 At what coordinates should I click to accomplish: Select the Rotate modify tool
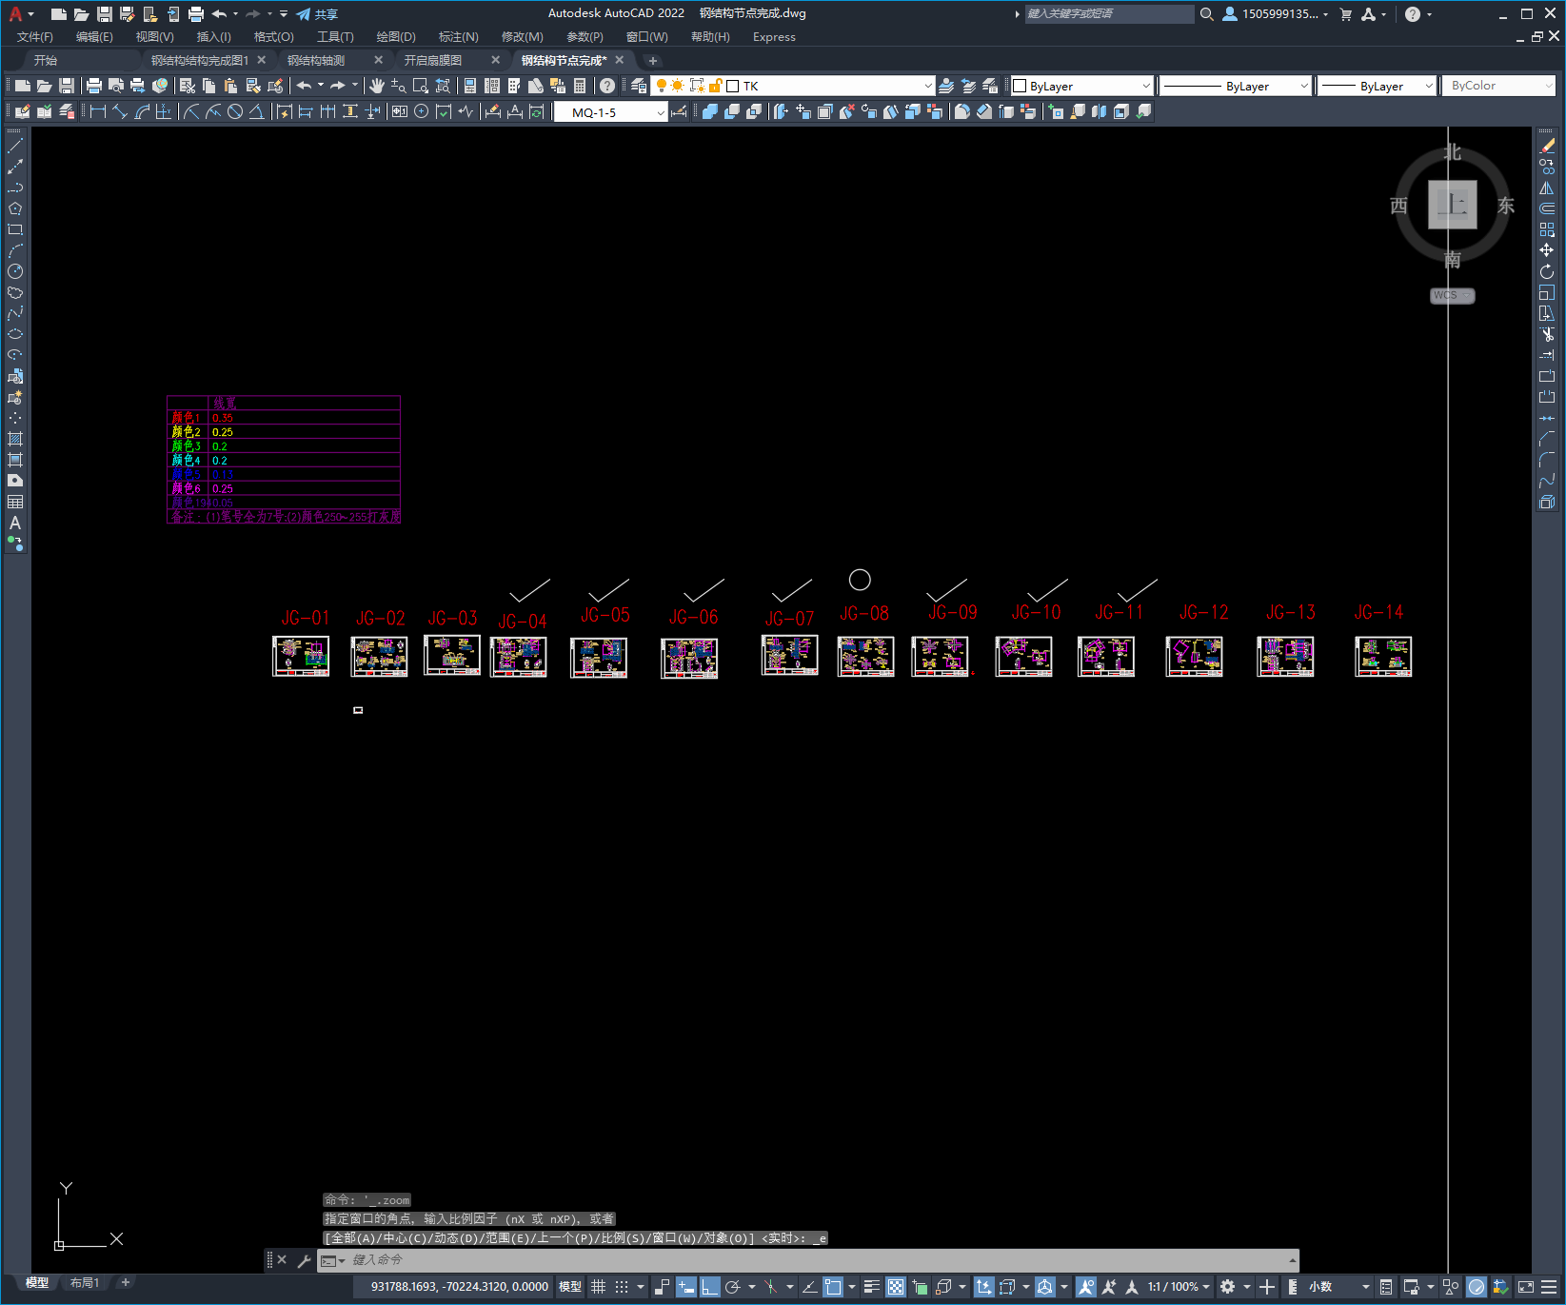[x=1547, y=272]
